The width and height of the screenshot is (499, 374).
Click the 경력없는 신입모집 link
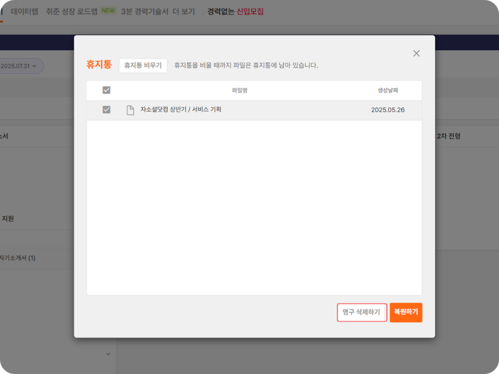[x=235, y=10]
